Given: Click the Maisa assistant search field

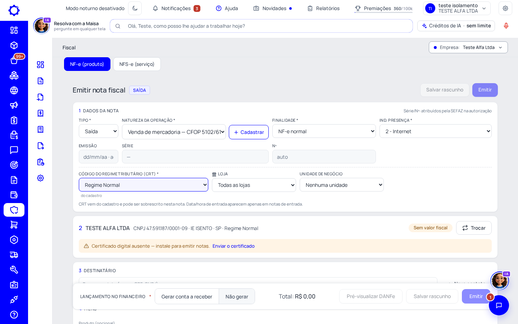Looking at the screenshot, I should click(x=261, y=26).
